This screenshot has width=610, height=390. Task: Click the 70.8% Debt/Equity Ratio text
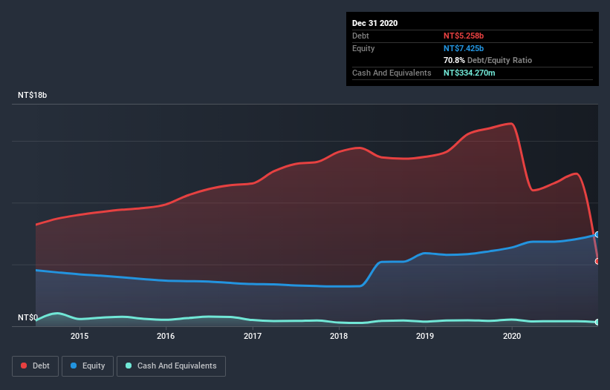488,60
